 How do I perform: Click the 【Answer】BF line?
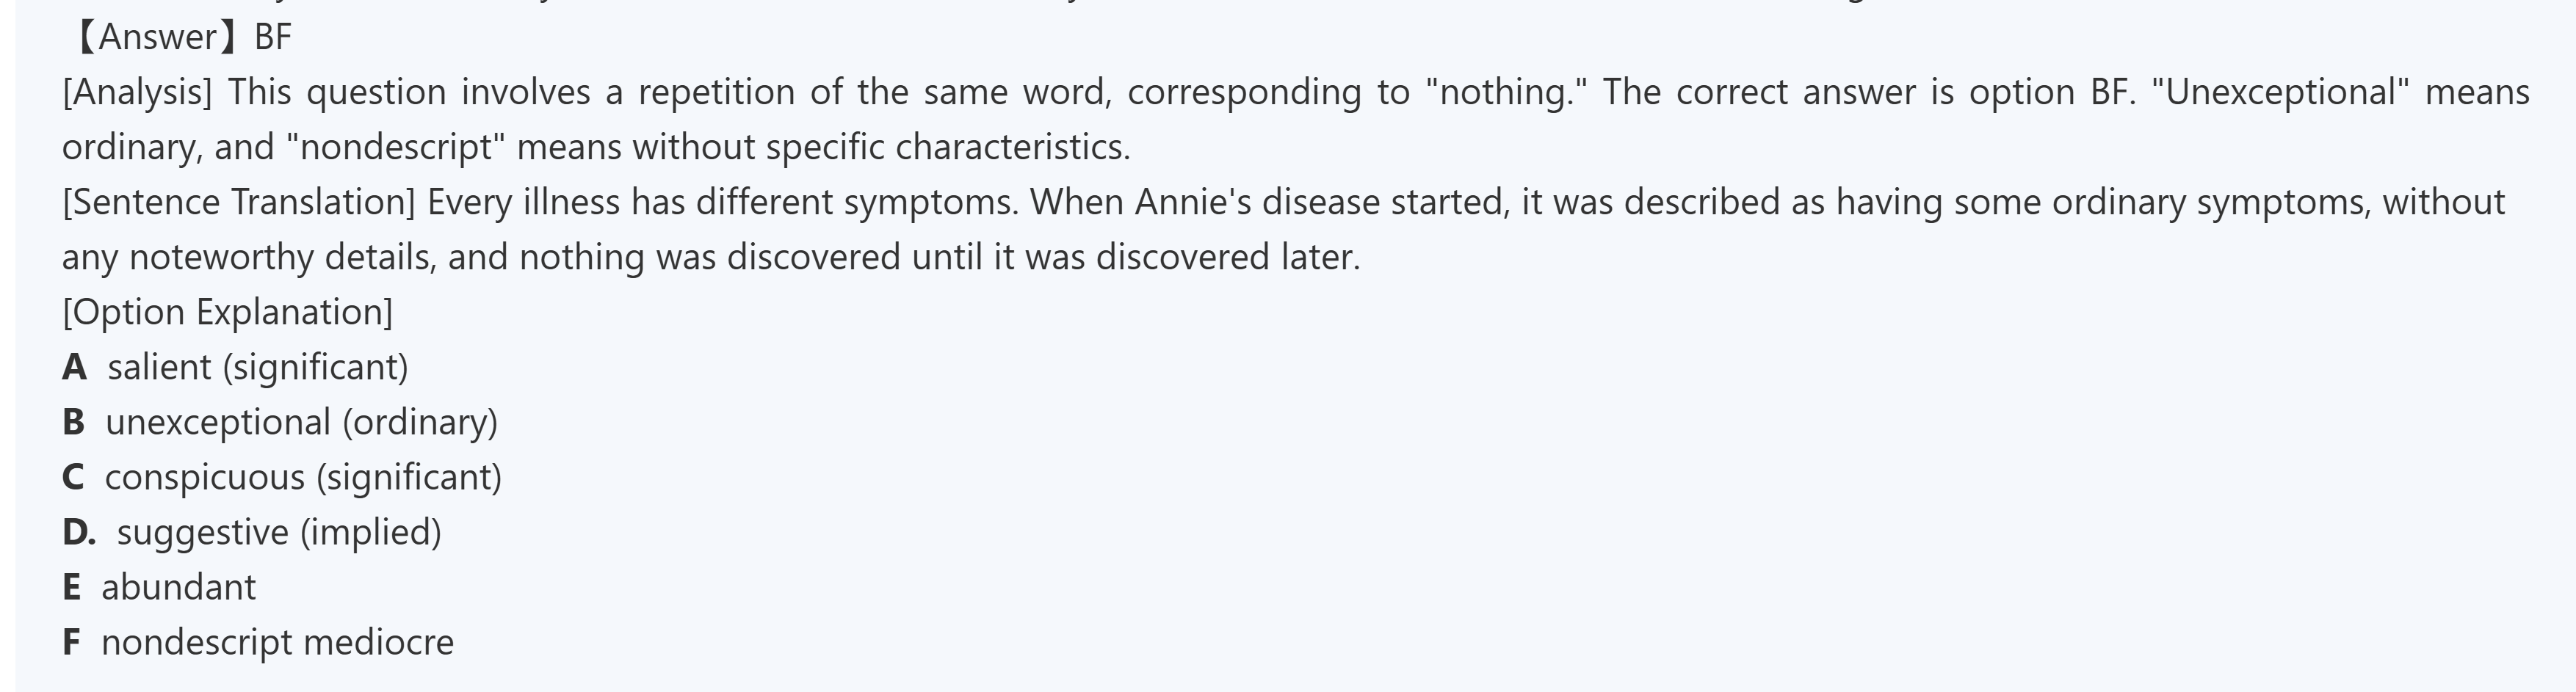coord(178,38)
